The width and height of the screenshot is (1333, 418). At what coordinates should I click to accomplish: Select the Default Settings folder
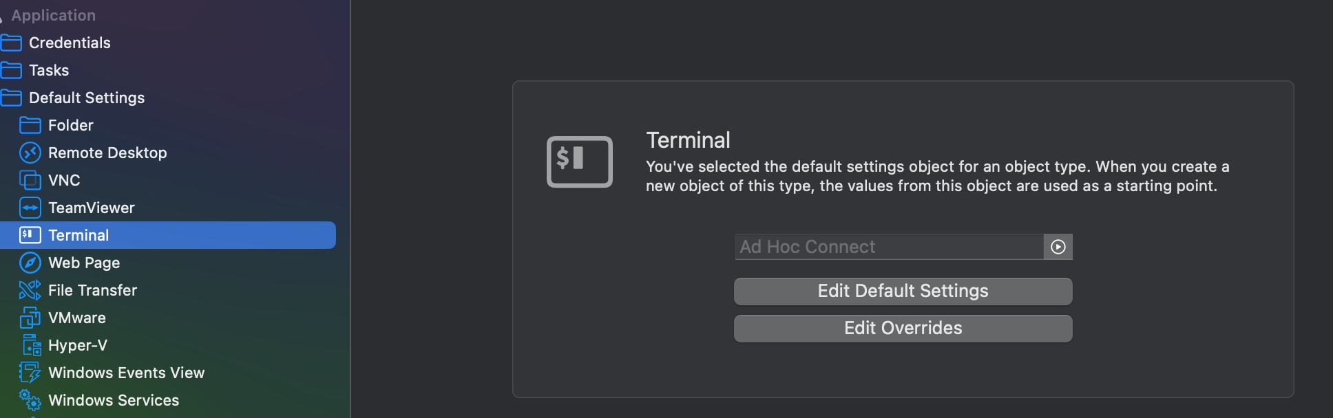pyautogui.click(x=86, y=98)
